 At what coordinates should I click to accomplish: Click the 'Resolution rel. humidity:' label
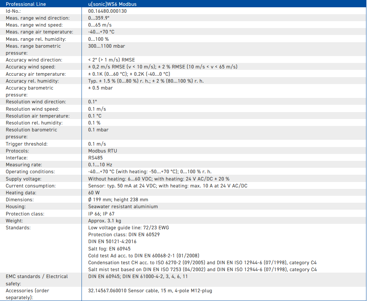coord(34,123)
